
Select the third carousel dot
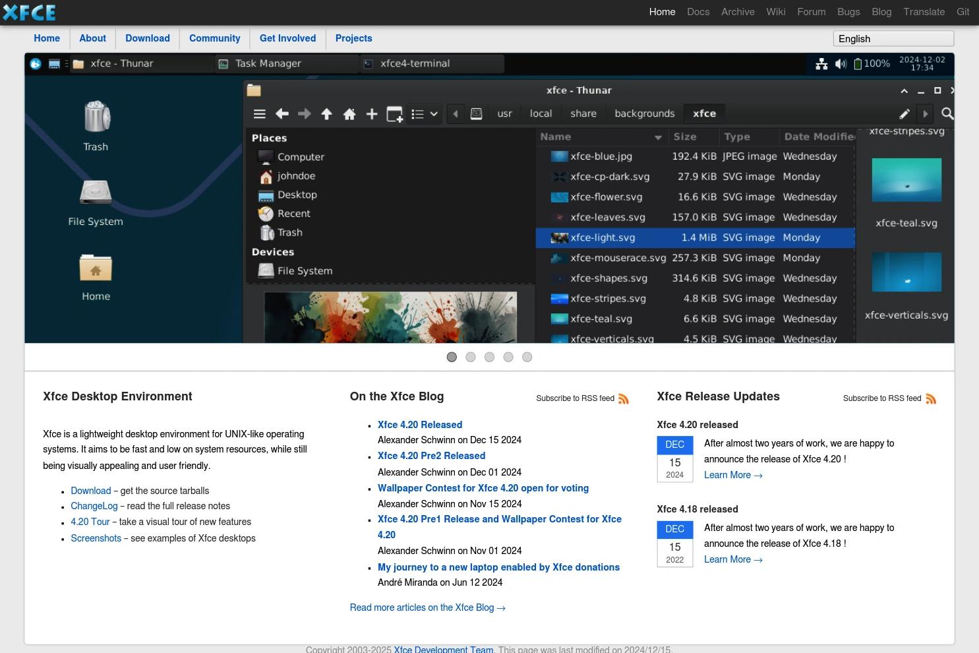[489, 357]
